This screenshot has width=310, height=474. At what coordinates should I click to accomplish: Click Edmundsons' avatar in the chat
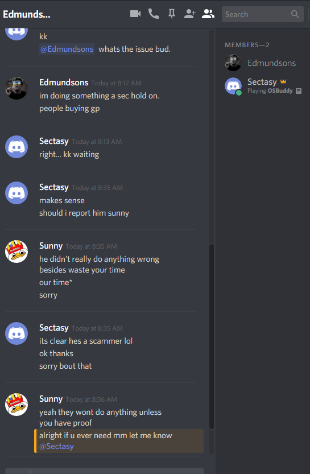click(16, 88)
